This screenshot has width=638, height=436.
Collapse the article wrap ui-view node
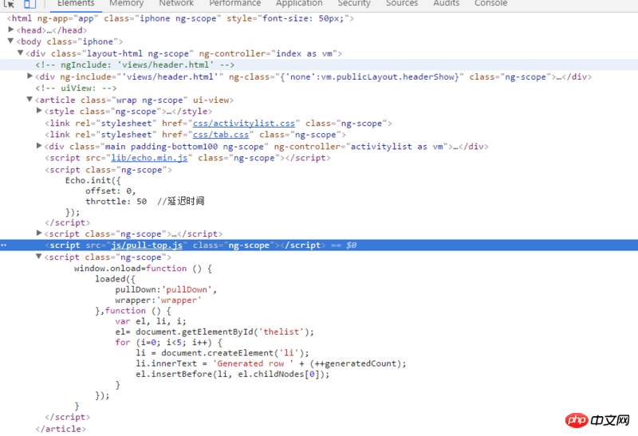pos(30,100)
